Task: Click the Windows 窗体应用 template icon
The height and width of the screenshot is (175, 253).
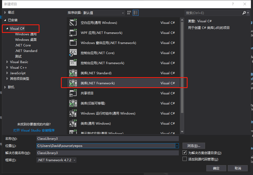Action: 73,43
